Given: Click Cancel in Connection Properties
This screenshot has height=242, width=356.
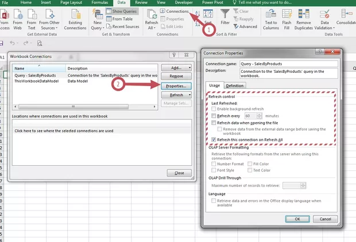Looking at the screenshot, I should click(x=325, y=219).
